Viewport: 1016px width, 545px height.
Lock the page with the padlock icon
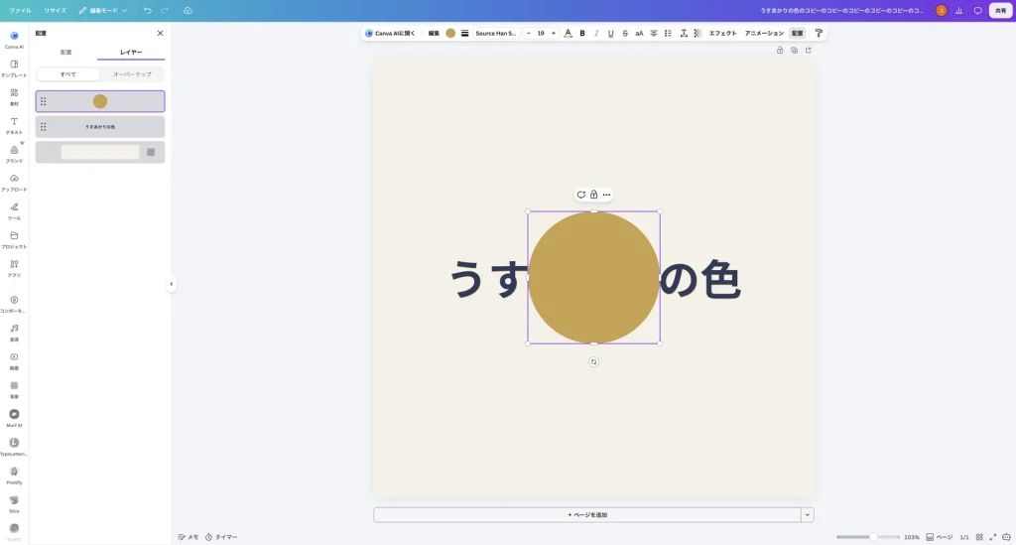pos(780,50)
